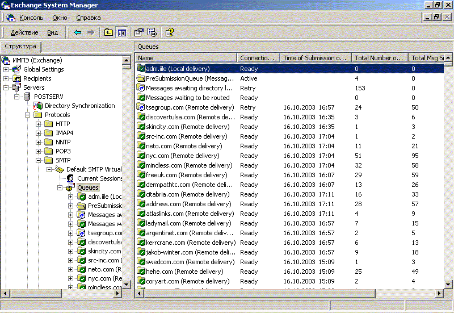Open Properties via the toolbar icon
The width and height of the screenshot is (454, 313).
pyautogui.click(x=138, y=32)
